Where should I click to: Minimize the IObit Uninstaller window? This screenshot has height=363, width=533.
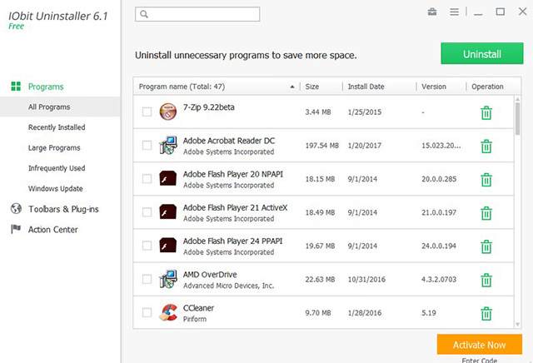[478, 12]
